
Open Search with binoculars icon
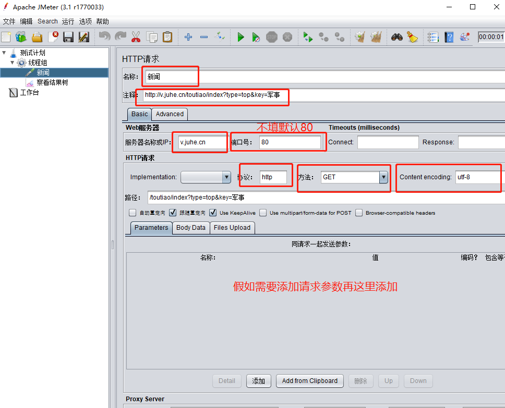point(397,37)
